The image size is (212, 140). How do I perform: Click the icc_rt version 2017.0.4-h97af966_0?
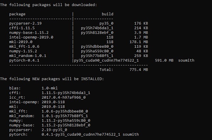tap(64, 97)
